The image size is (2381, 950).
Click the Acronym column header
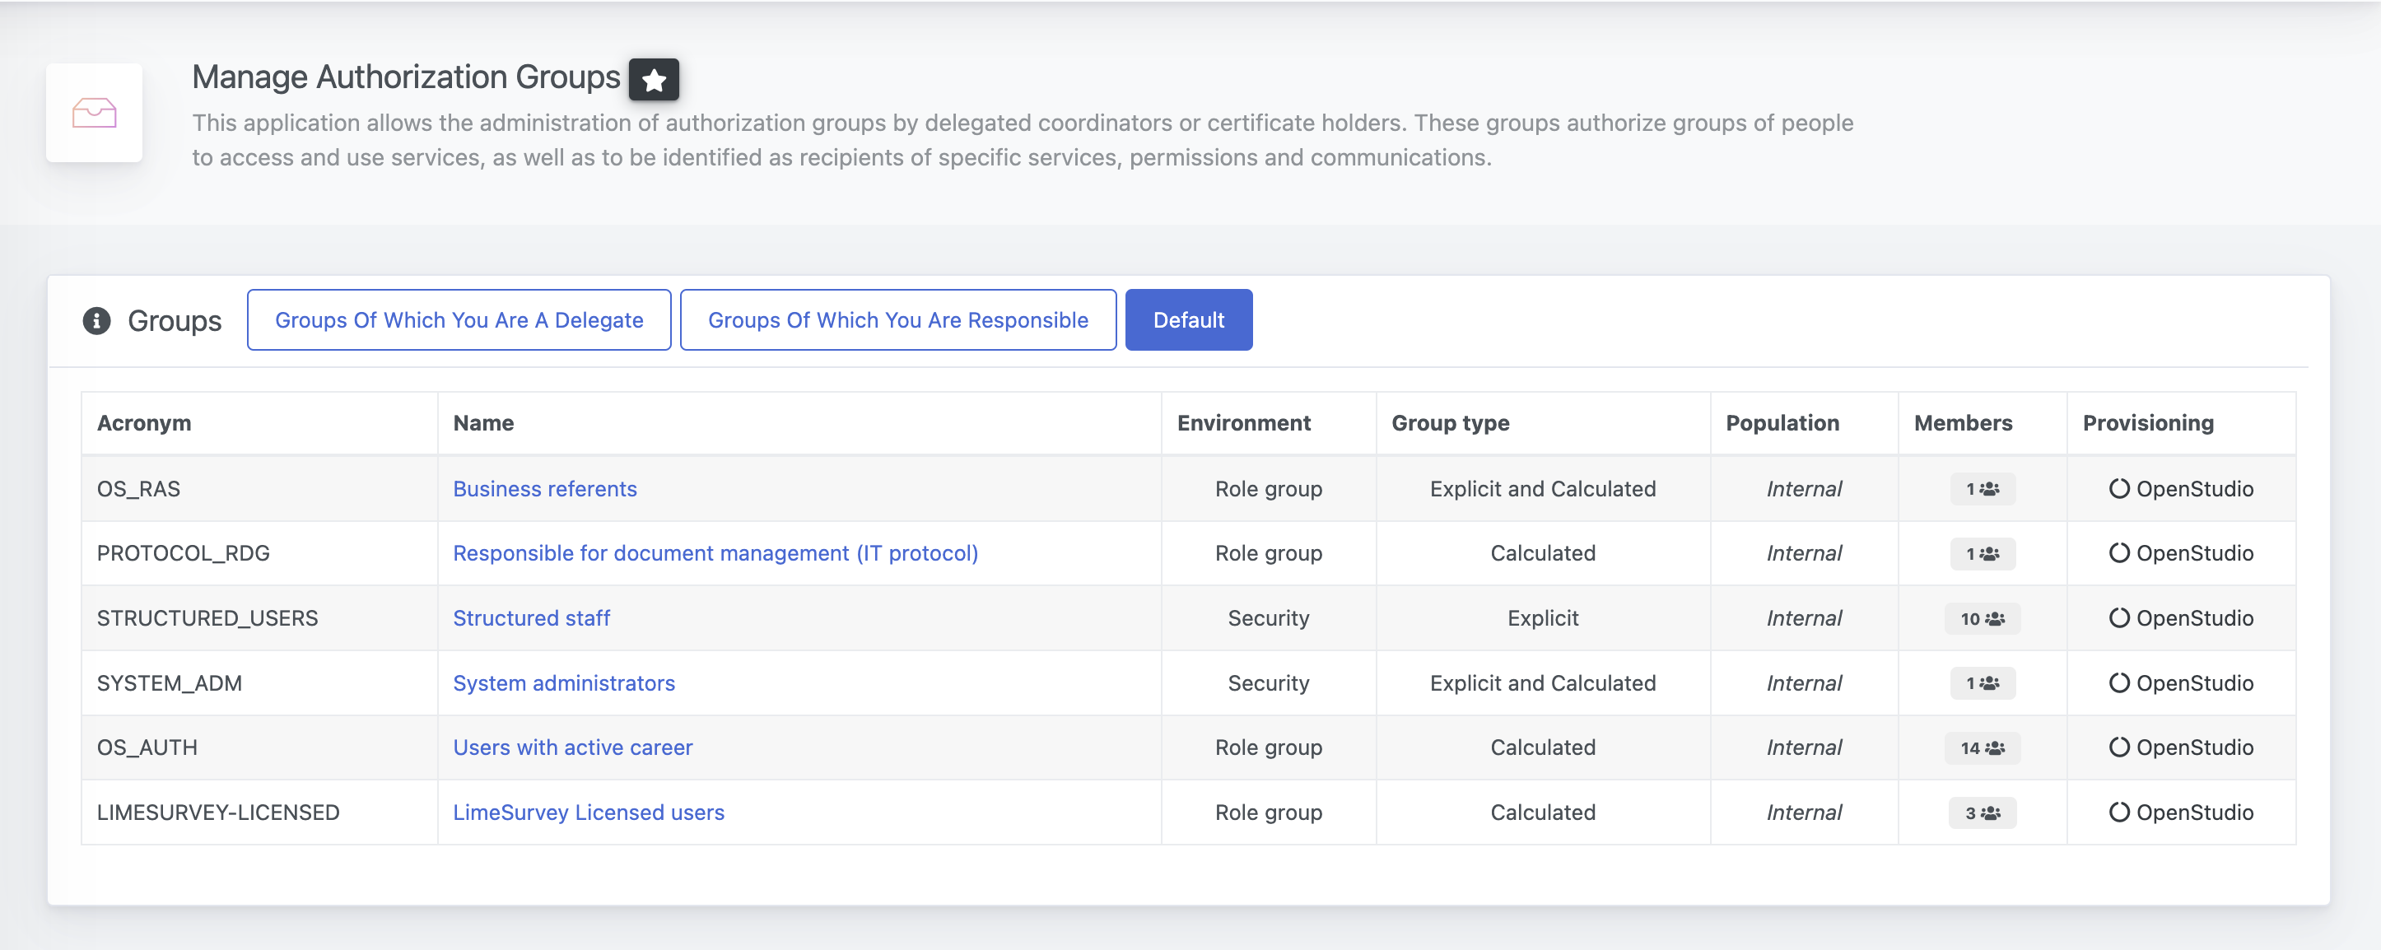pyautogui.click(x=259, y=423)
